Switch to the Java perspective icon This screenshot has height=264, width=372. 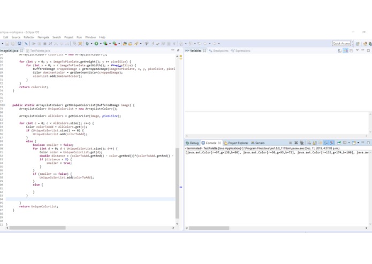click(x=365, y=44)
